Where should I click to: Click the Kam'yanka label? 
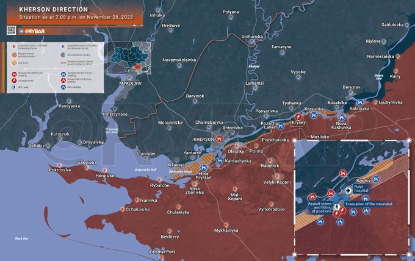tap(69, 106)
